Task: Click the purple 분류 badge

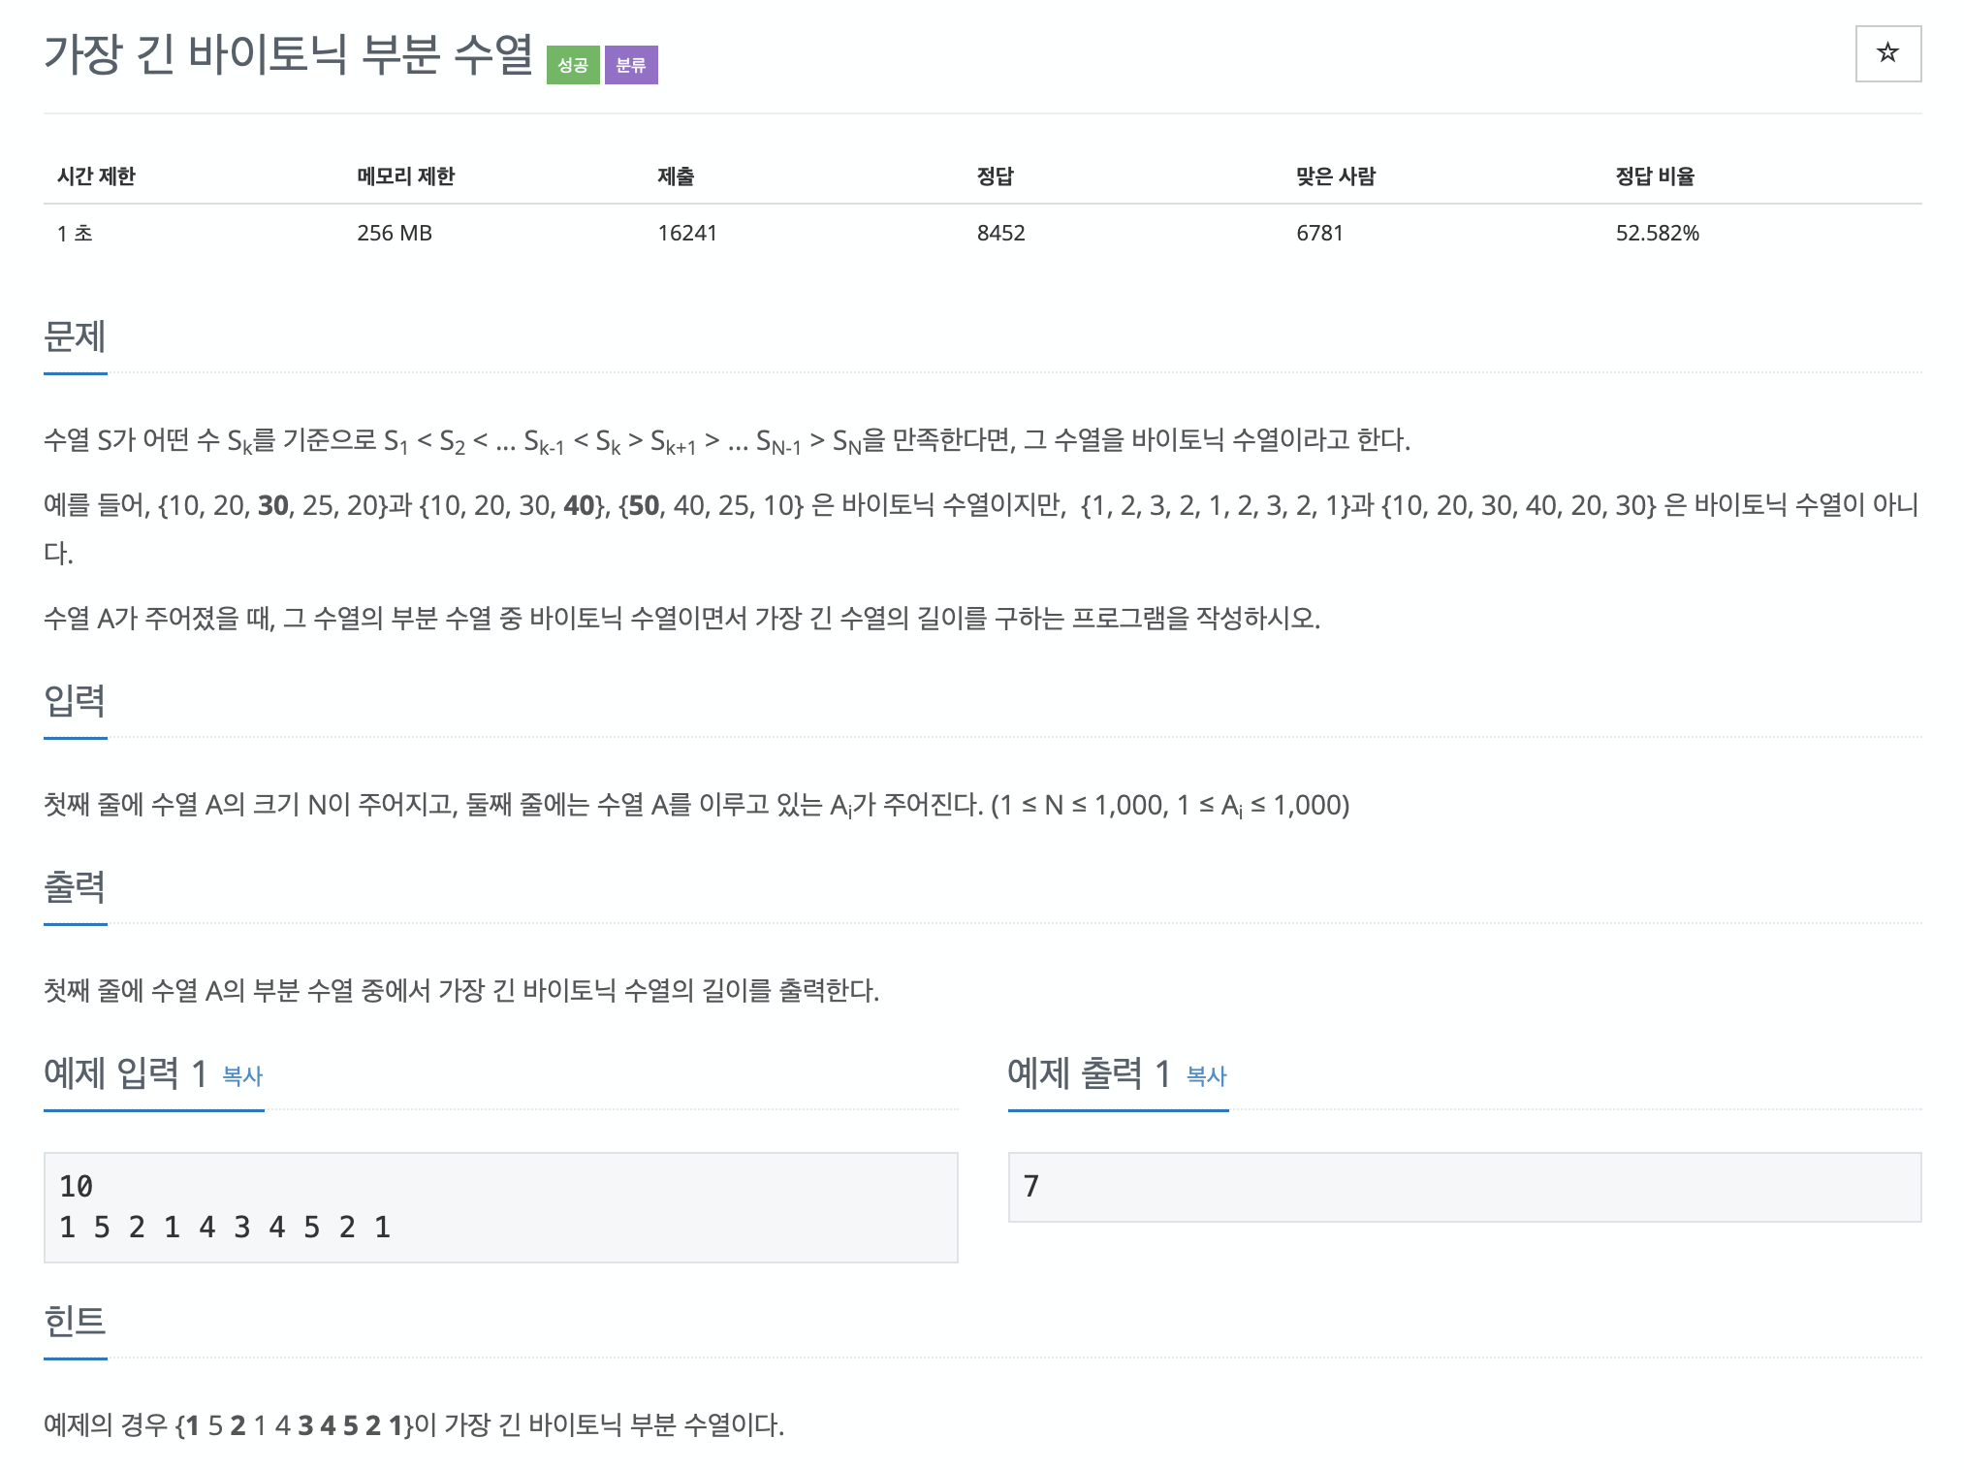Action: tap(630, 65)
